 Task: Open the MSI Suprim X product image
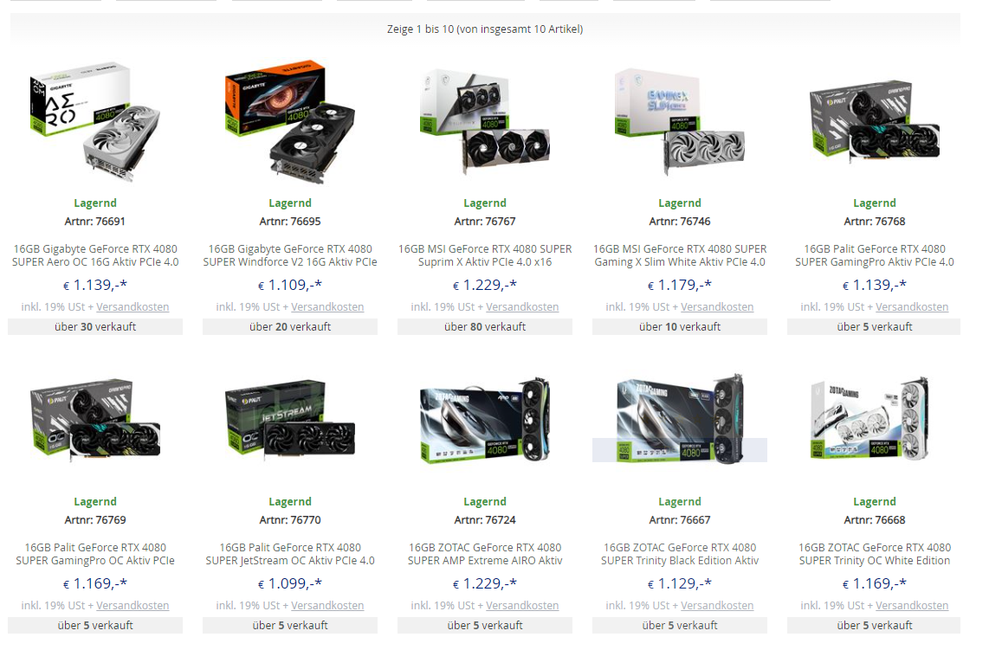click(485, 121)
